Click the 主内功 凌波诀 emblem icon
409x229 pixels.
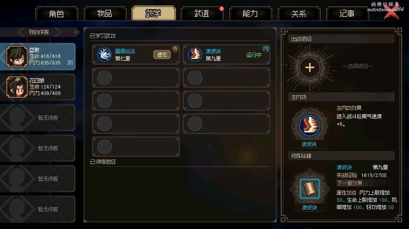tap(309, 125)
